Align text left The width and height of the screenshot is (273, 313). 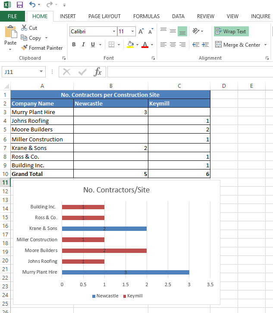click(x=163, y=45)
